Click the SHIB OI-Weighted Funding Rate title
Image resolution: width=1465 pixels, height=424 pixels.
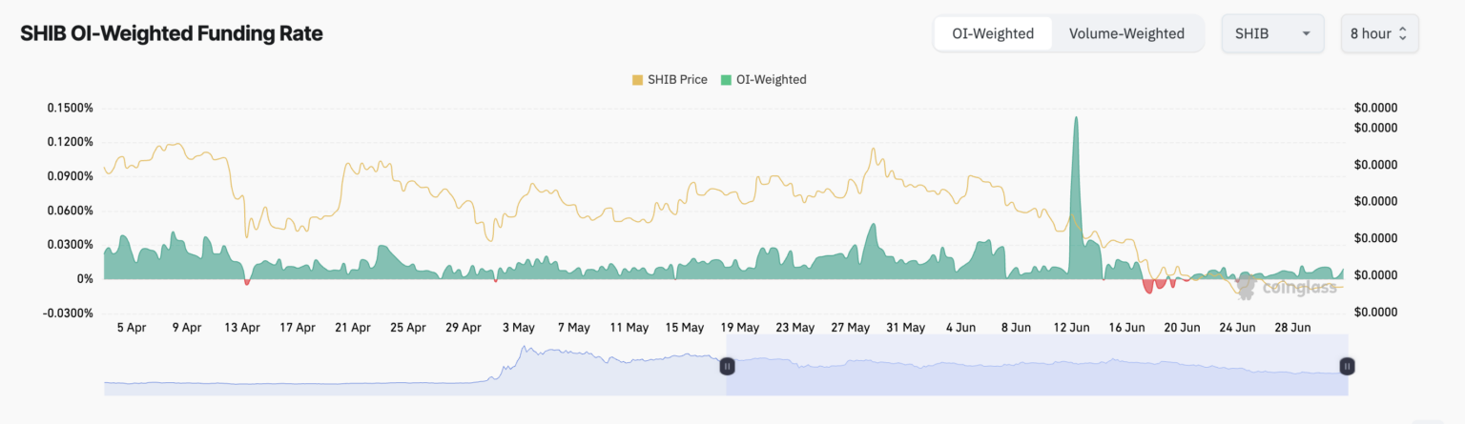tap(172, 33)
